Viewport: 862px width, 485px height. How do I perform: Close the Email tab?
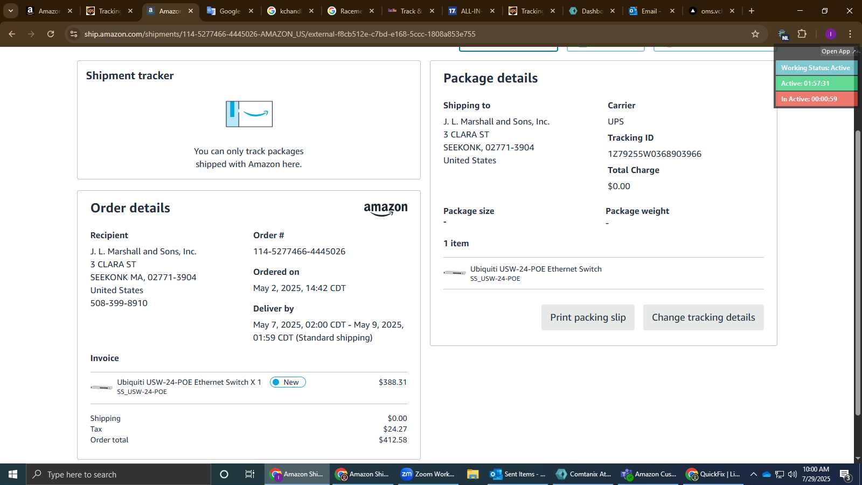coord(672,11)
